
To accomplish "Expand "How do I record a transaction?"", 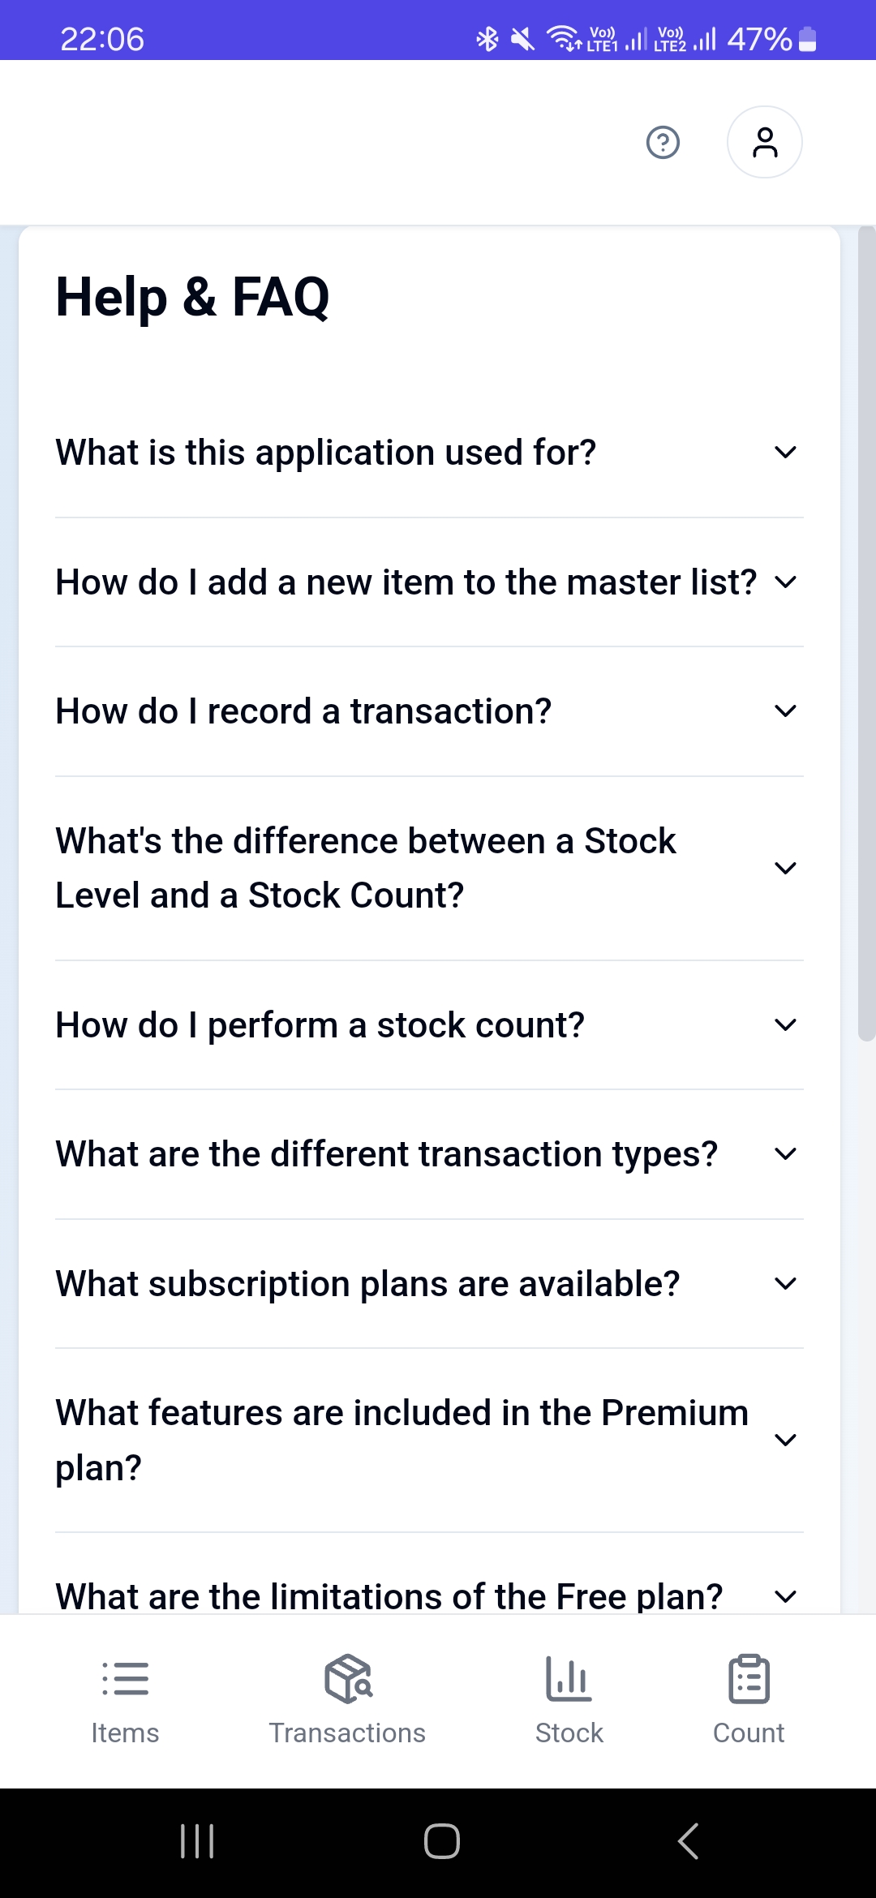I will click(x=429, y=711).
